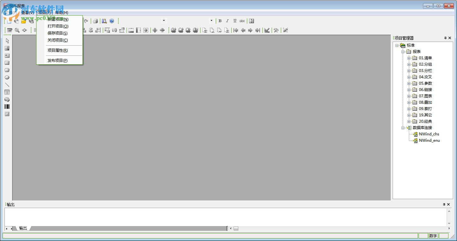The height and width of the screenshot is (241, 457).
Task: Select the 09.套打 folder
Action: [x=425, y=109]
